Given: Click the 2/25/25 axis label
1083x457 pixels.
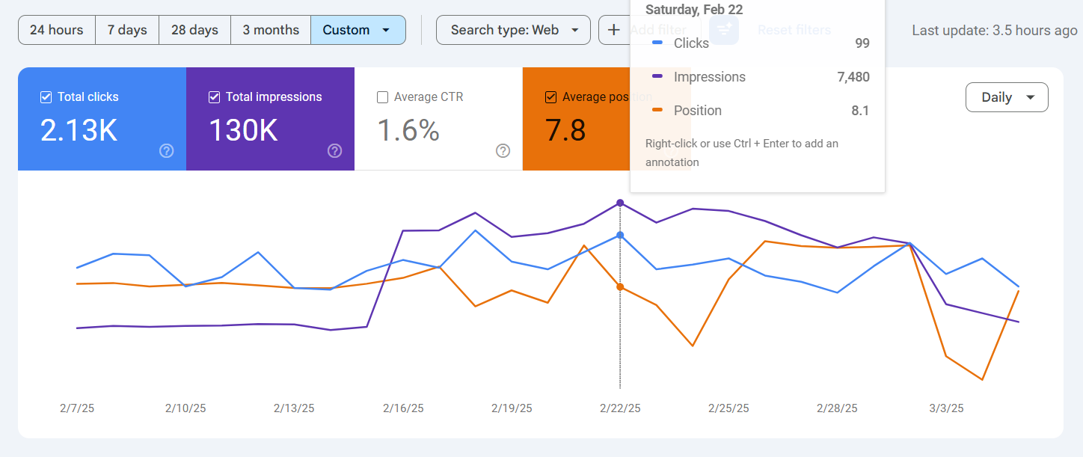Looking at the screenshot, I should pyautogui.click(x=728, y=408).
